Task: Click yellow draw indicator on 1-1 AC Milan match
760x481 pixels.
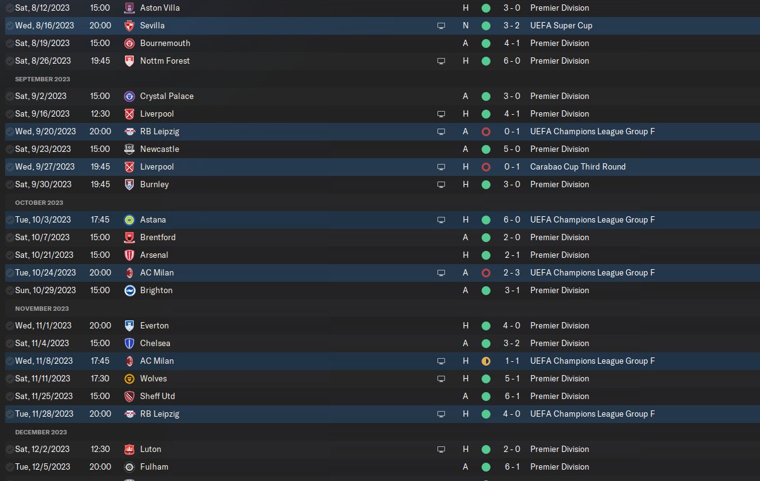Action: click(485, 361)
